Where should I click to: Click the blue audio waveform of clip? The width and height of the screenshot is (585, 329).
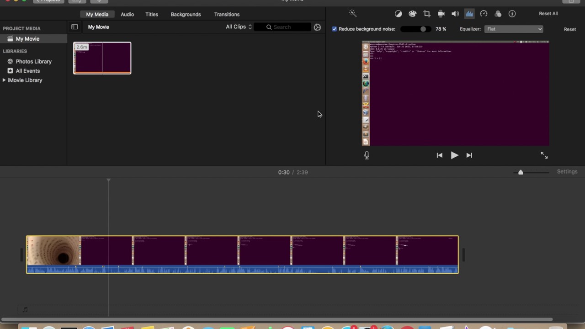[x=242, y=269]
